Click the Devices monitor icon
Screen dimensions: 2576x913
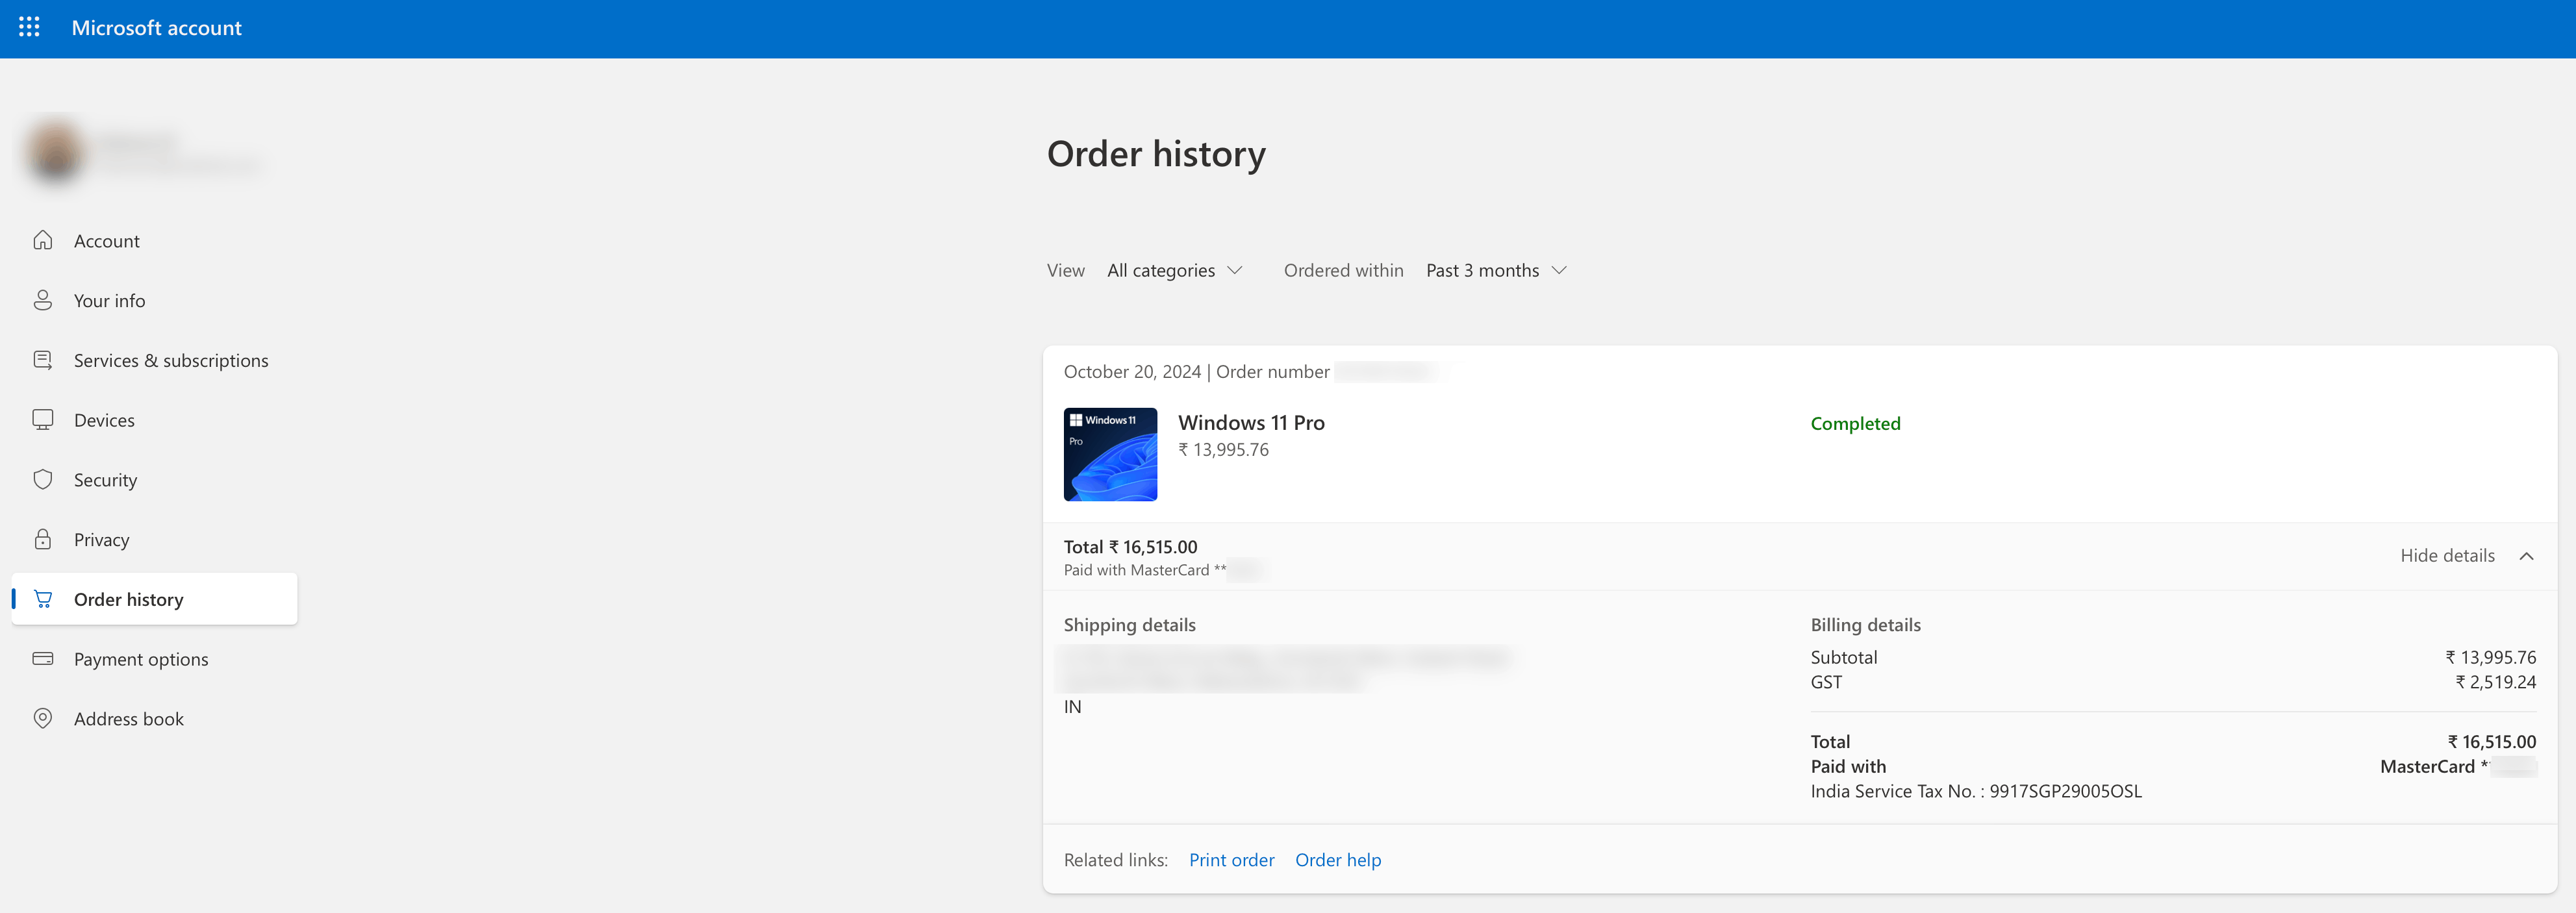tap(43, 420)
